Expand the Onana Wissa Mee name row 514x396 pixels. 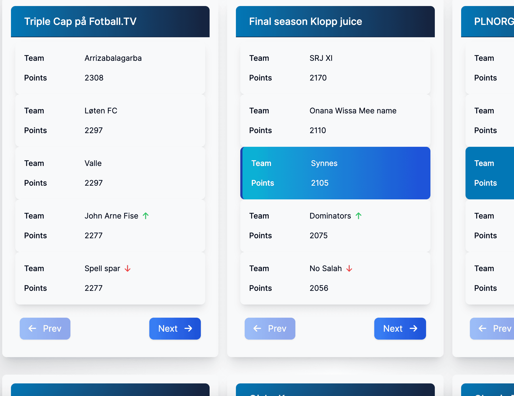pos(335,120)
